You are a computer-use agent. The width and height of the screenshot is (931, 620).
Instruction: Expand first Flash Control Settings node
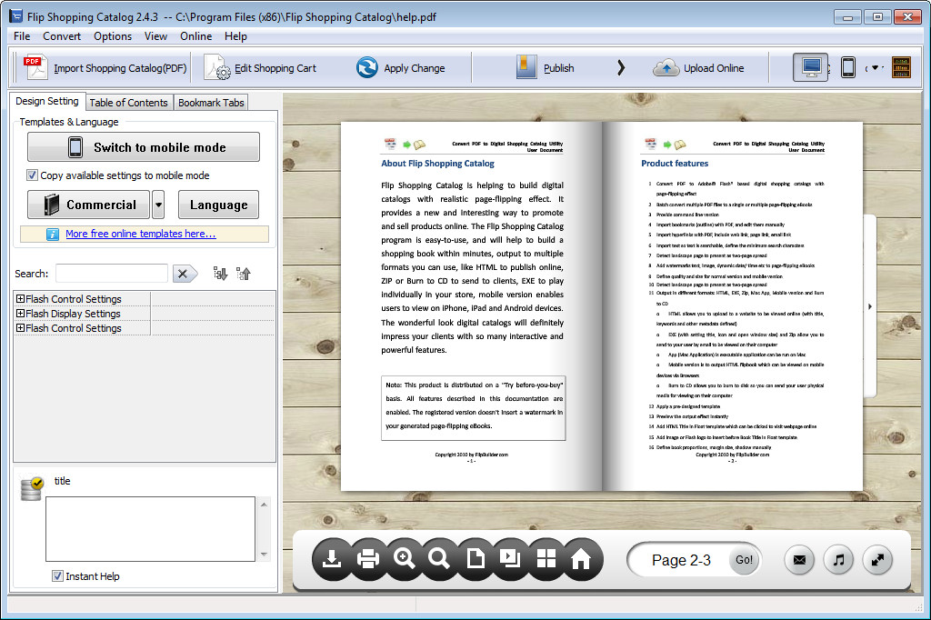click(20, 299)
